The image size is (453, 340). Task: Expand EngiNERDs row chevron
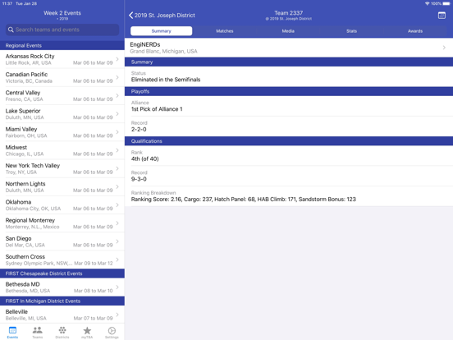(444, 48)
